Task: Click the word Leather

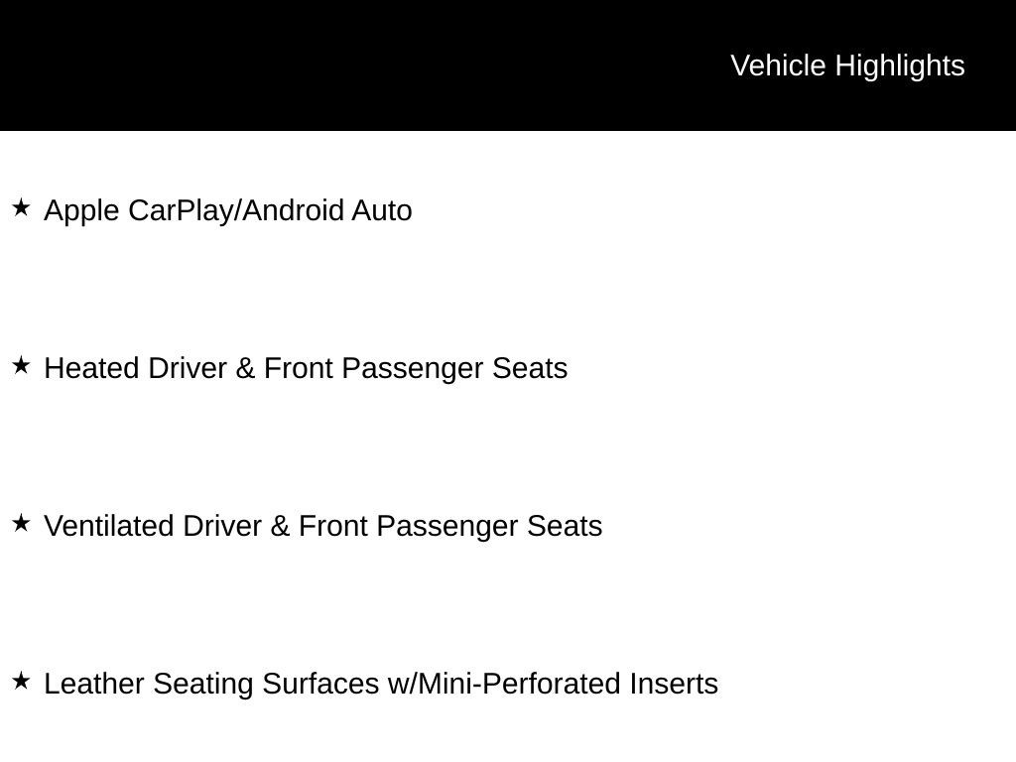Action: pyautogui.click(x=94, y=684)
